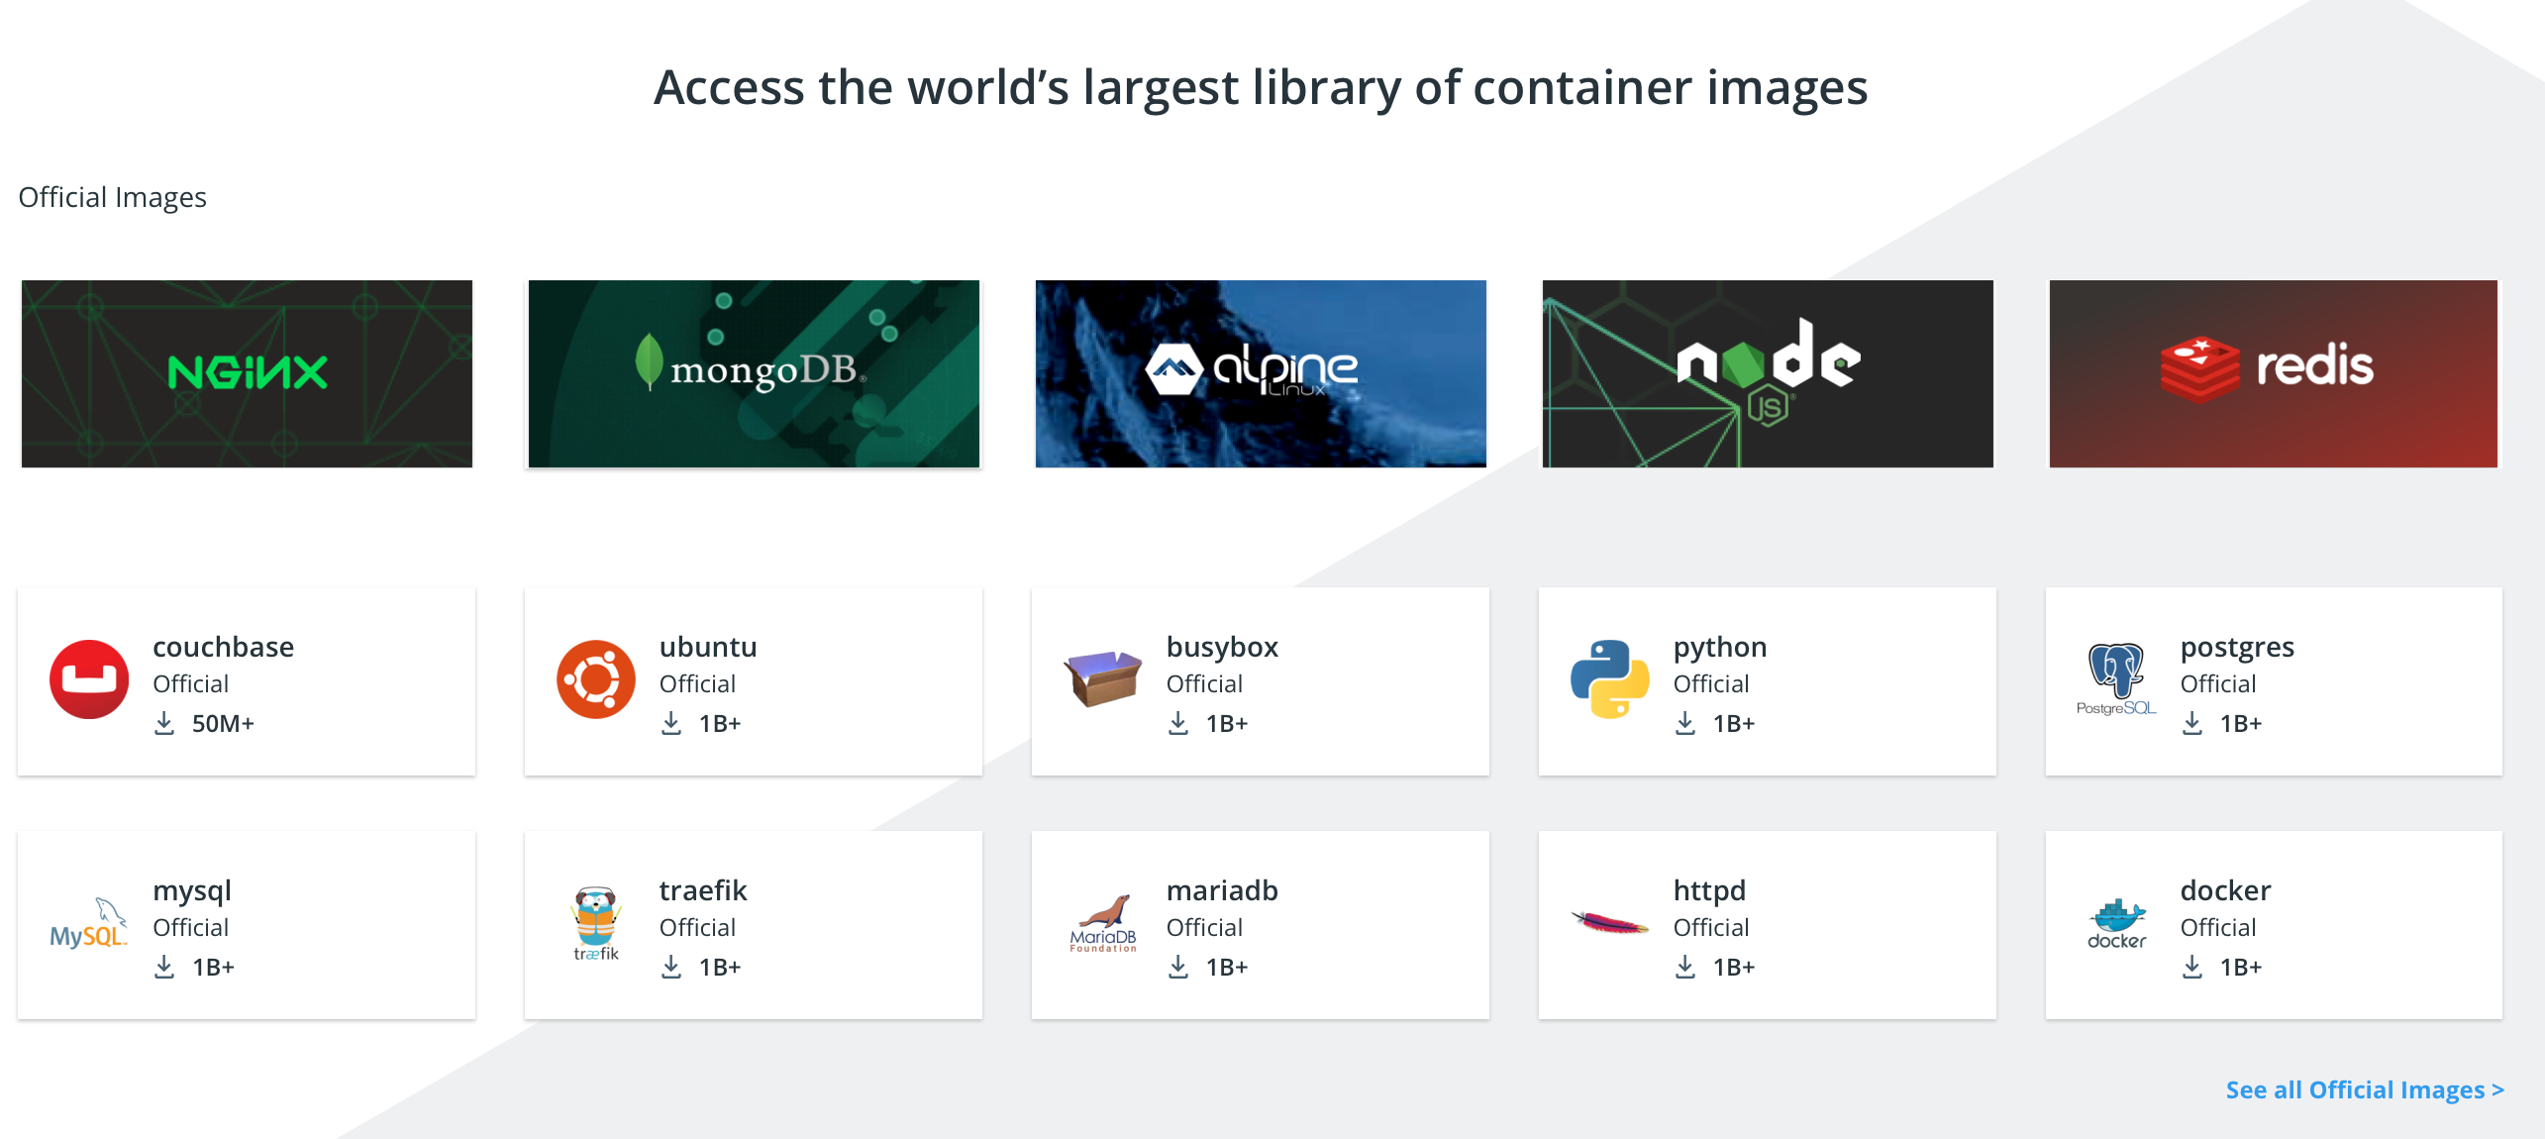Click the couchbase download count icon

click(164, 724)
